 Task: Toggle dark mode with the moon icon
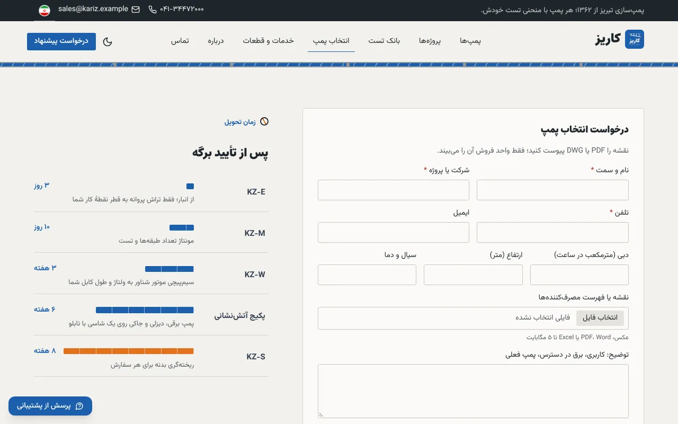(x=108, y=41)
